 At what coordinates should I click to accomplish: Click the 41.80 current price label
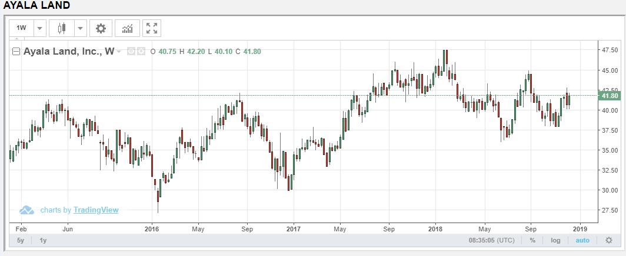click(610, 96)
